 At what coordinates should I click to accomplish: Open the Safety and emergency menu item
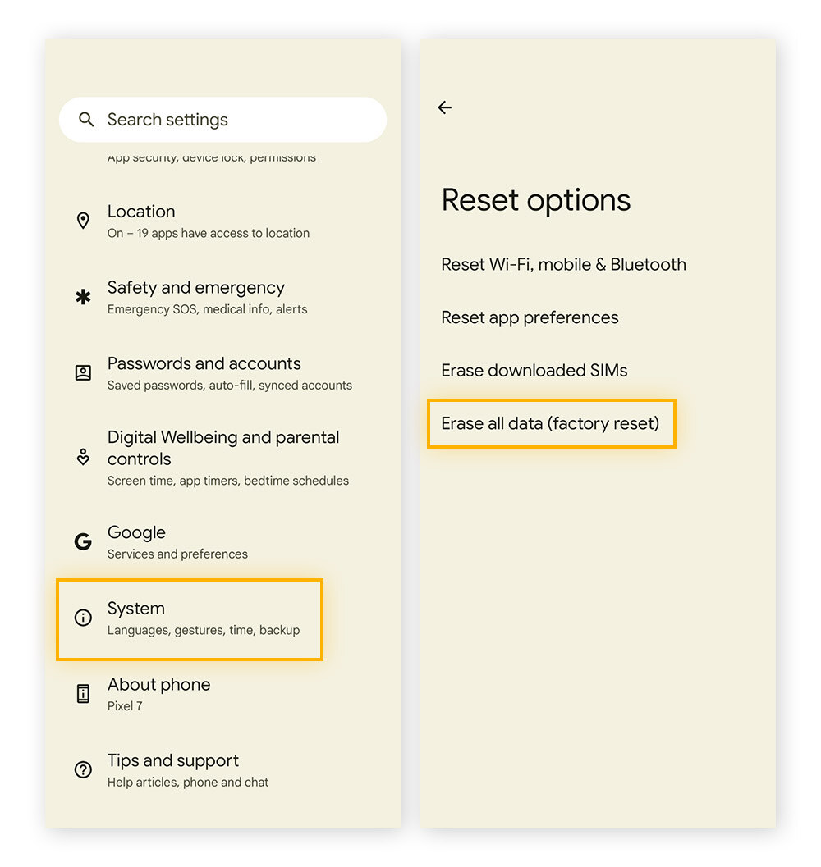pyautogui.click(x=195, y=297)
